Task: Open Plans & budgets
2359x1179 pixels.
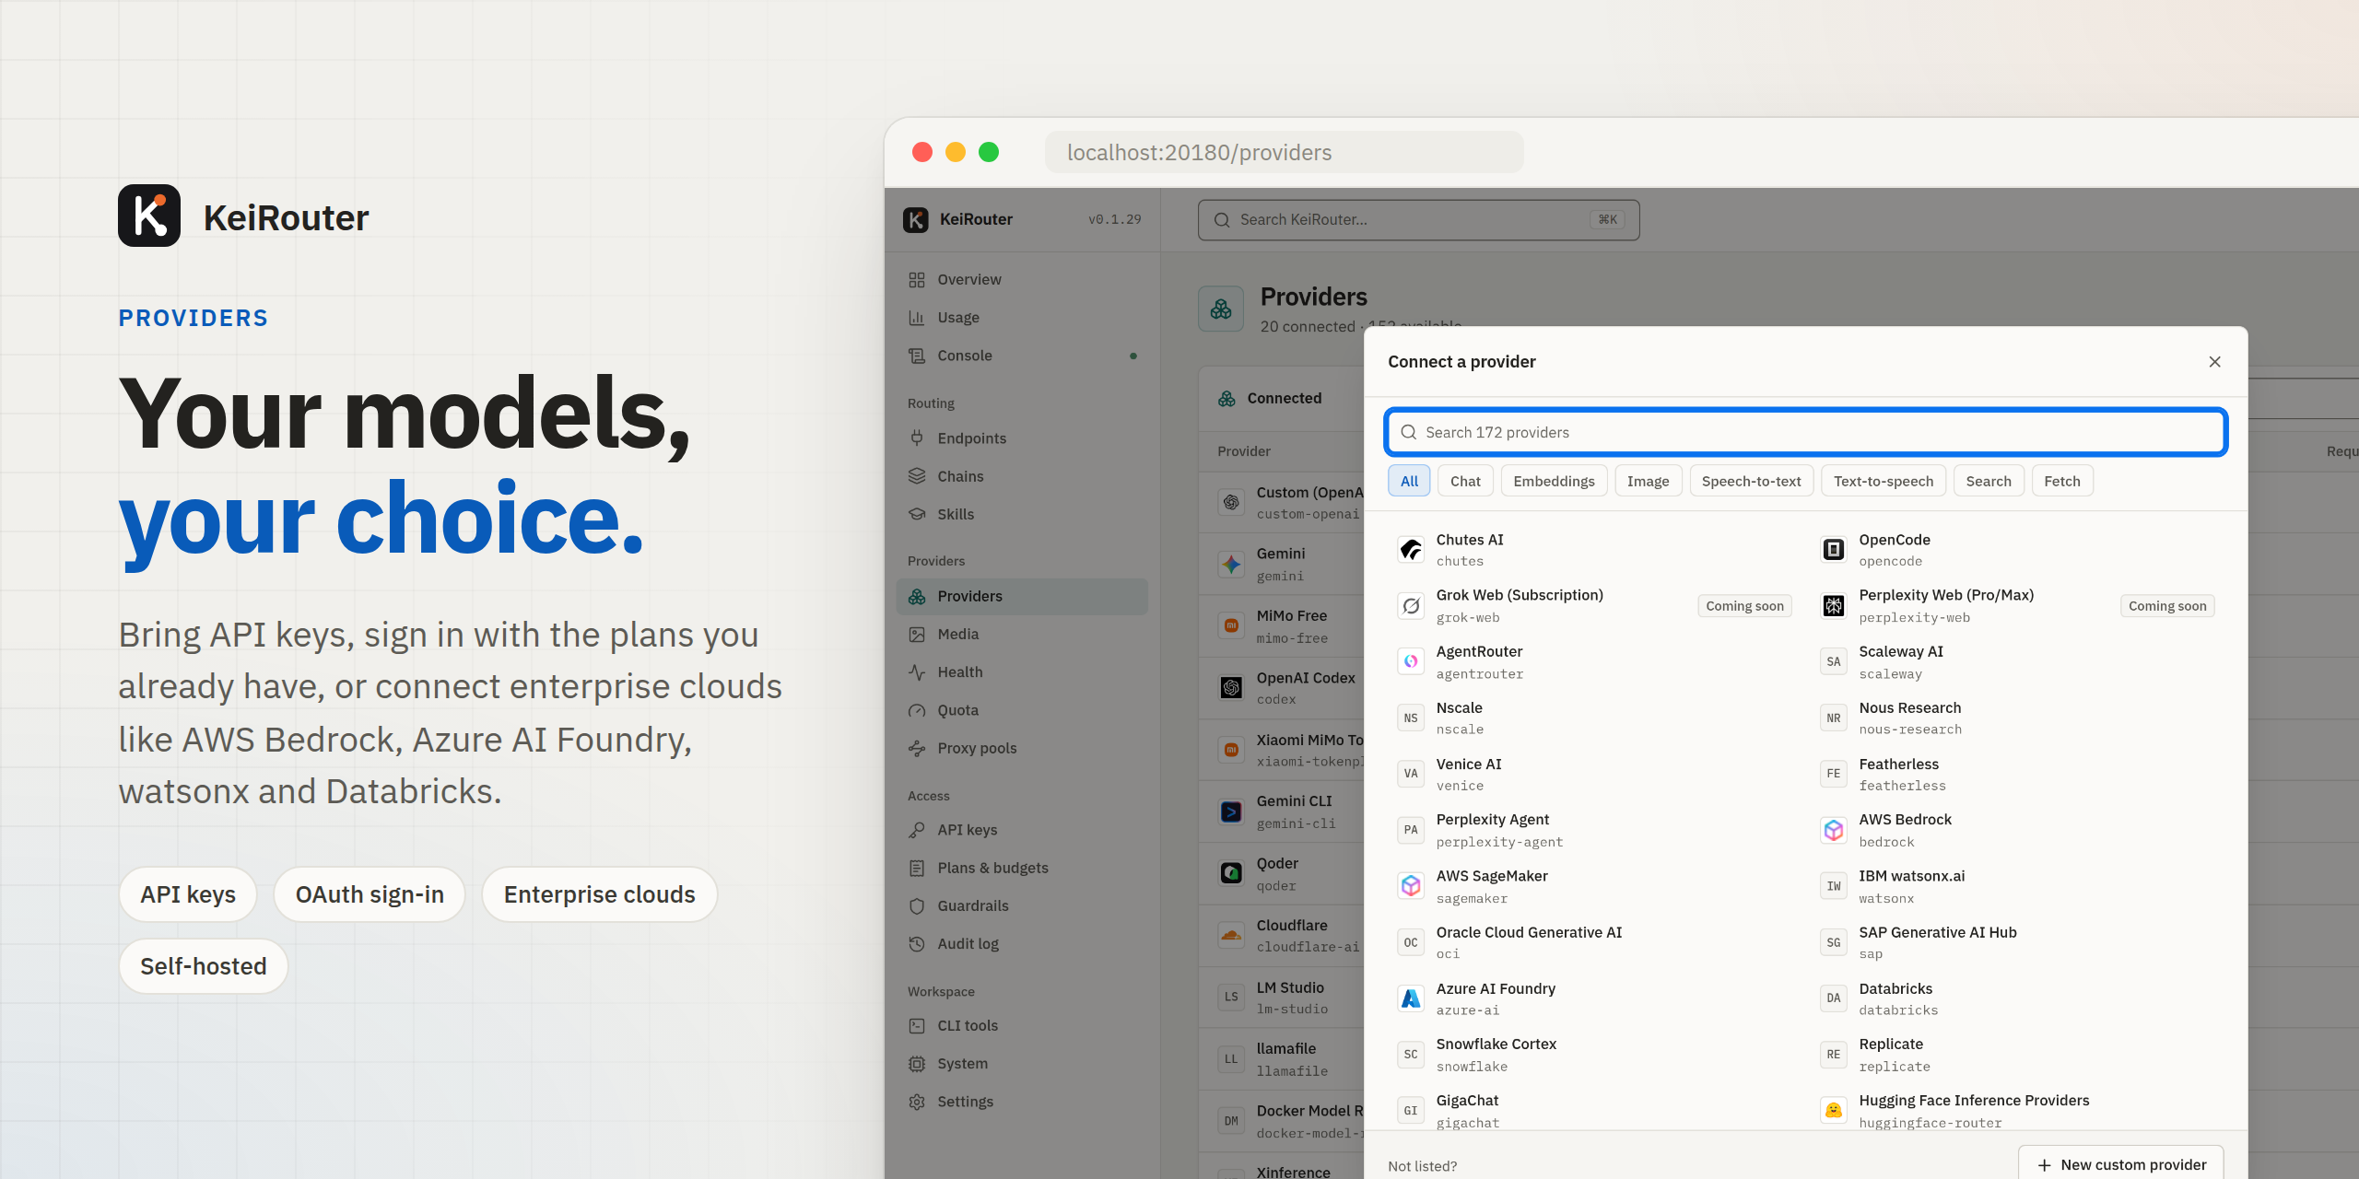Action: 1021,868
